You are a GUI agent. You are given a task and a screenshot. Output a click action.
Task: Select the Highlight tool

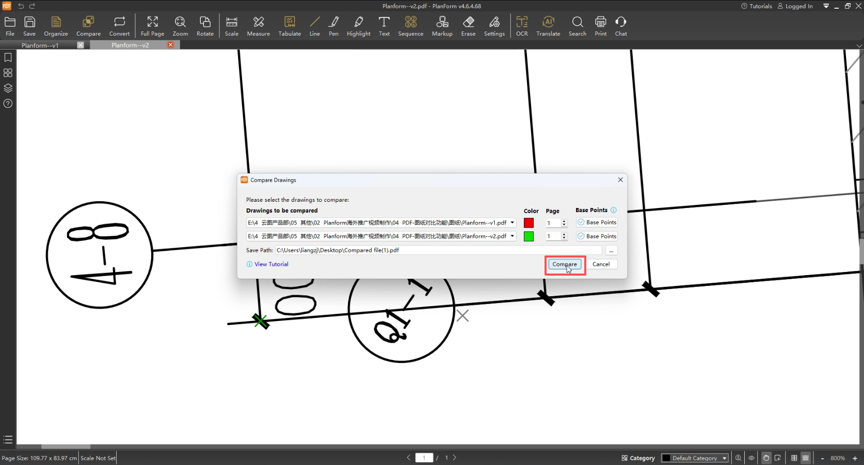[x=358, y=26]
